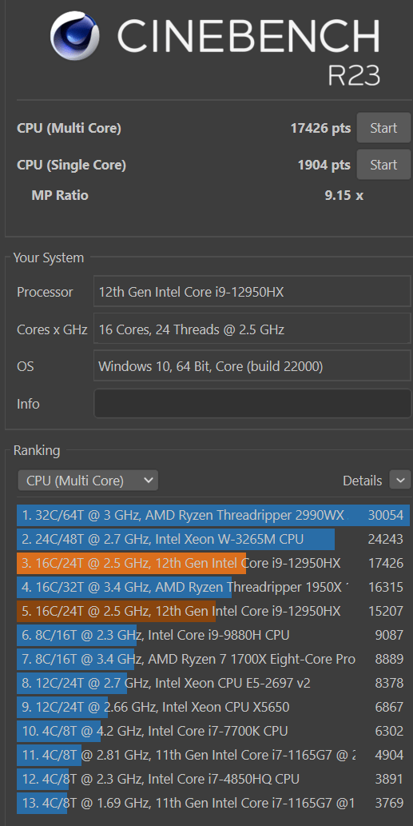Select ranking row 7 Ryzen 7 1700X

coord(213,659)
